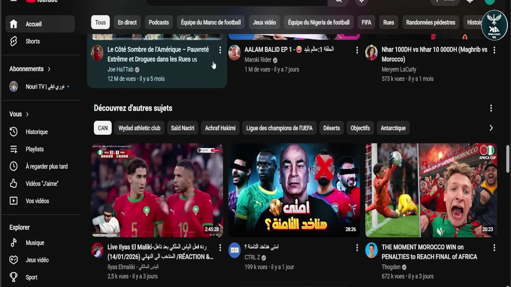Open Ilyas Elmaliki channel avatar
Viewport: 511px width, 287px height.
coord(97,250)
